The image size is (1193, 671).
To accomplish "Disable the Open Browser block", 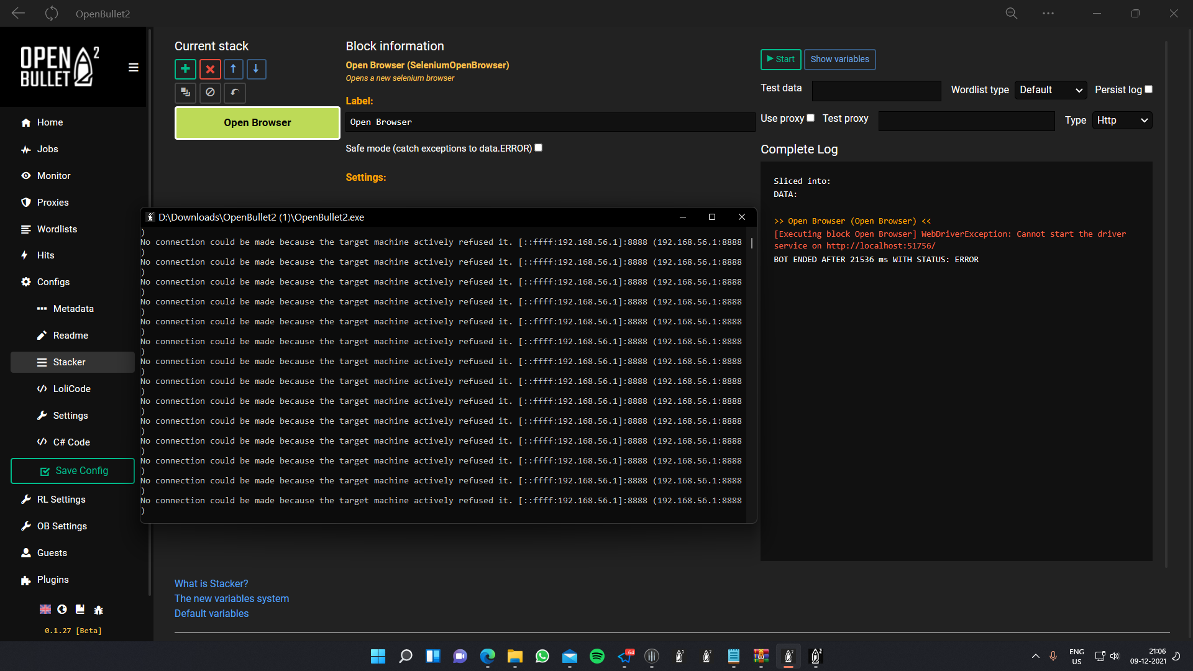I will pyautogui.click(x=209, y=93).
